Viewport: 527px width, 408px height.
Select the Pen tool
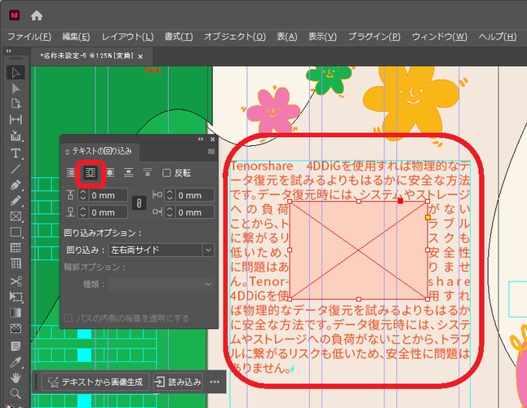tap(15, 185)
